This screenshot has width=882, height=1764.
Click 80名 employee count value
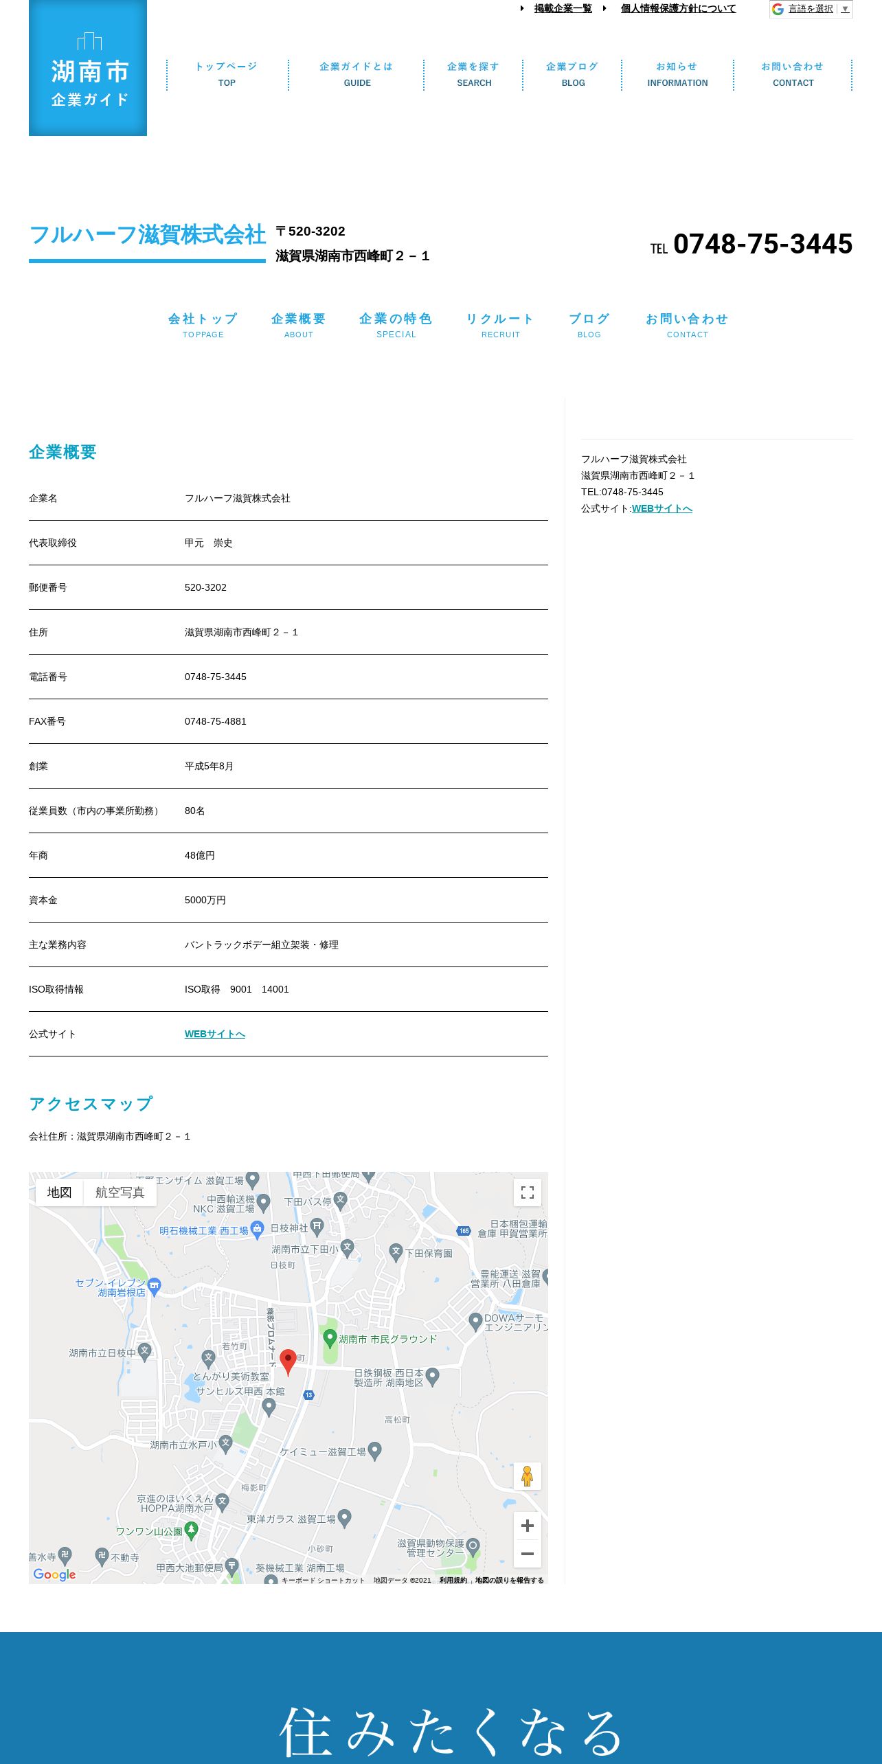point(195,811)
